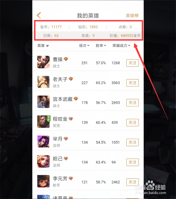Screen dimensions: 176x199
Task: Toggle 关注 for 曹操
Action: click(132, 63)
